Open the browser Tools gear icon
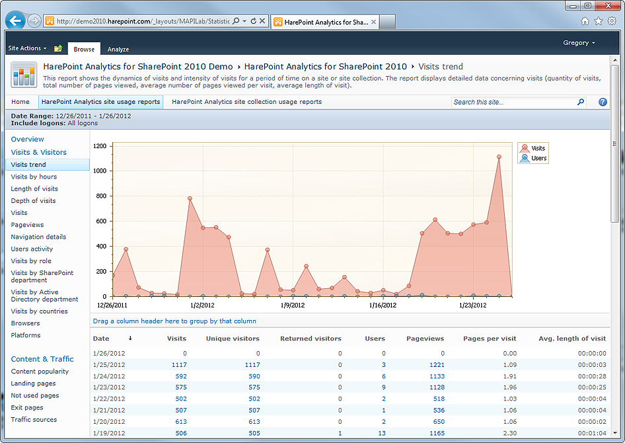 click(x=611, y=21)
